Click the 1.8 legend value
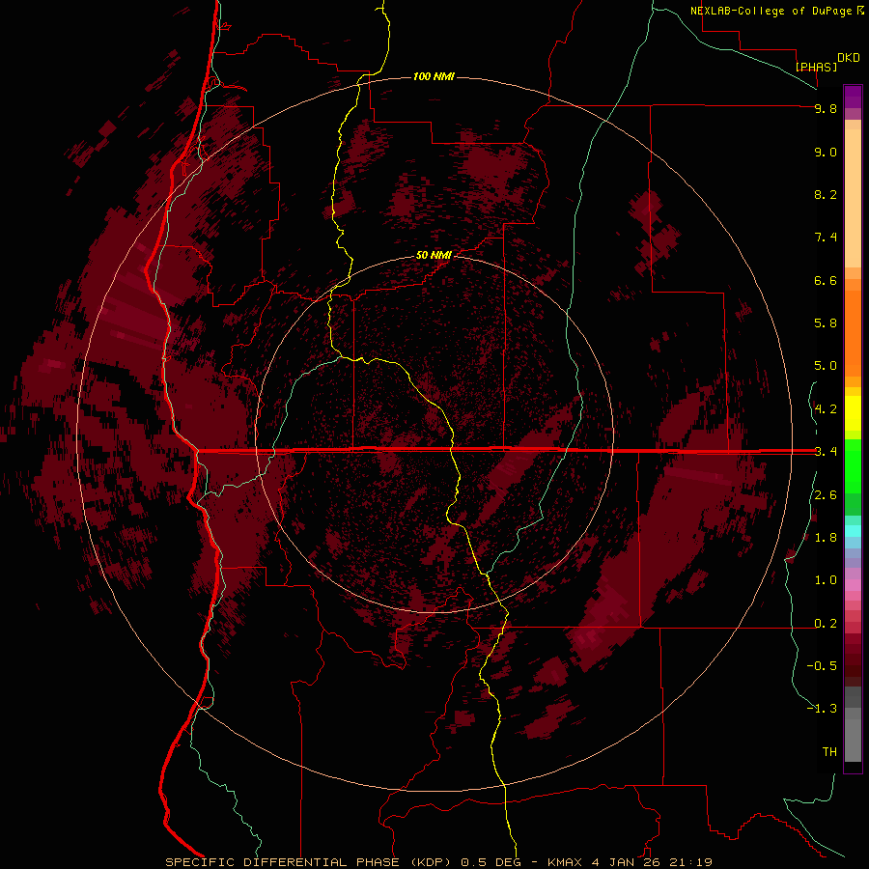This screenshot has height=869, width=869. pos(826,538)
